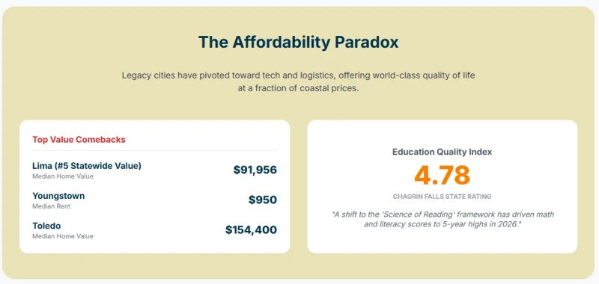Select the Toledo row label
Viewport: 599px width, 284px height.
(46, 226)
